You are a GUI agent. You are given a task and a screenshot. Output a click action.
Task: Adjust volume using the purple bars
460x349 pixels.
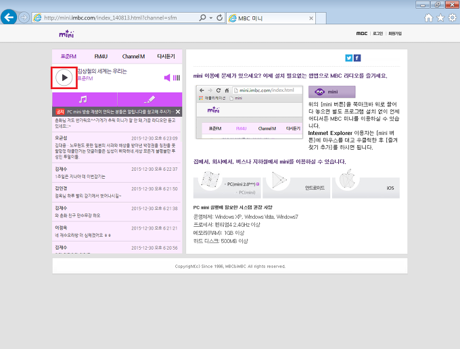(x=177, y=78)
